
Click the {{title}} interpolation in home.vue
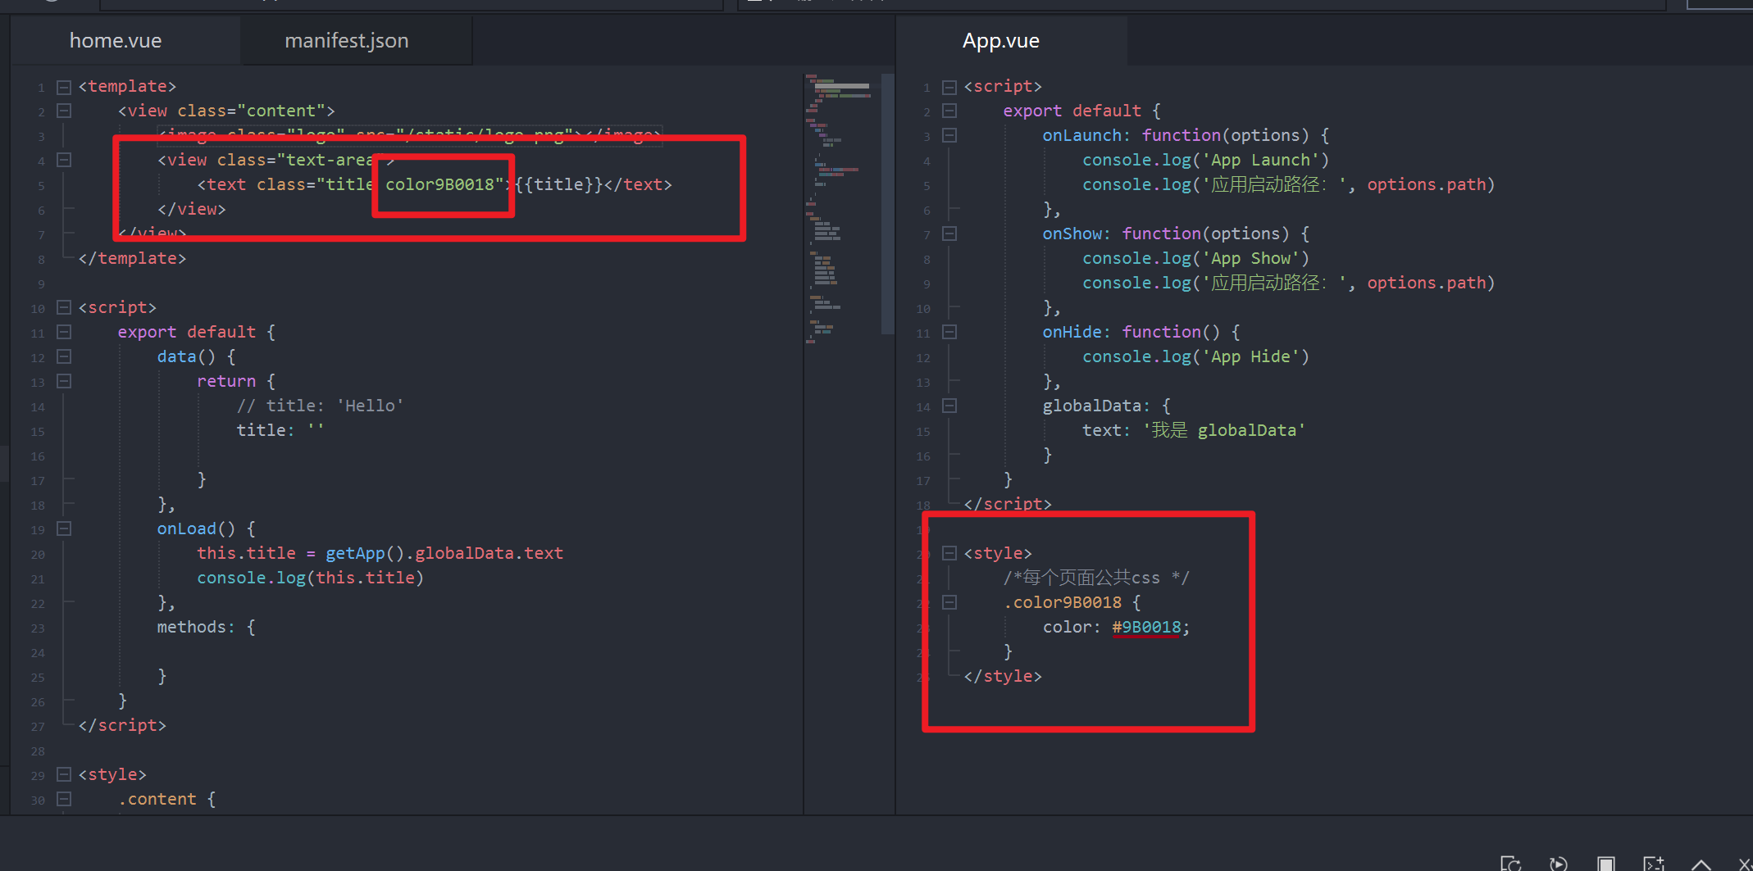(x=559, y=184)
